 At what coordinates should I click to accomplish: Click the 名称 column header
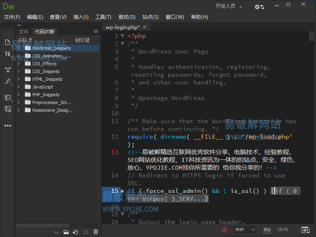click(24, 40)
